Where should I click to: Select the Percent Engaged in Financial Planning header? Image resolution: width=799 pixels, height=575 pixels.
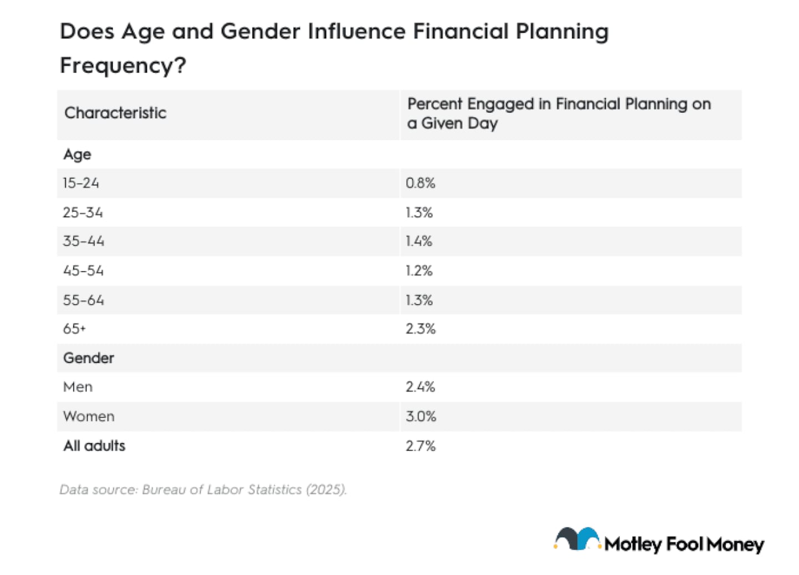pyautogui.click(x=559, y=114)
